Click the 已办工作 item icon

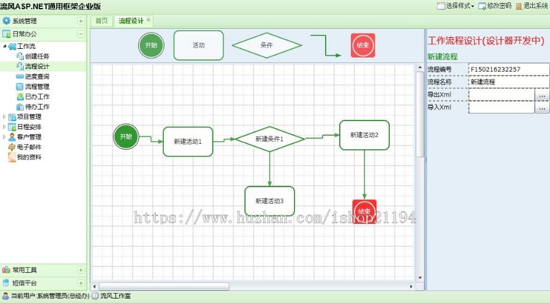pos(20,97)
